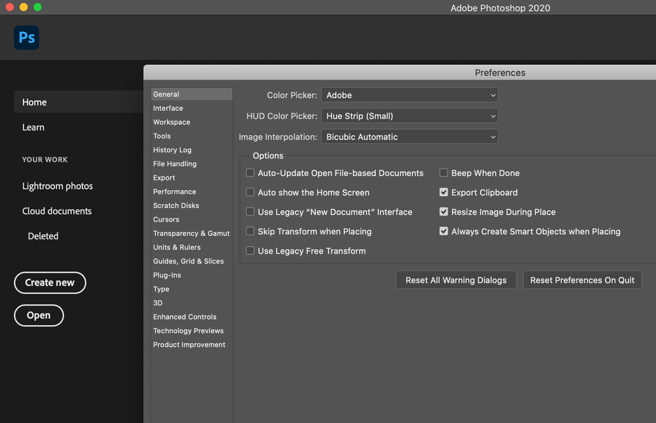
Task: Select Interface in preferences sidebar
Action: coord(168,108)
